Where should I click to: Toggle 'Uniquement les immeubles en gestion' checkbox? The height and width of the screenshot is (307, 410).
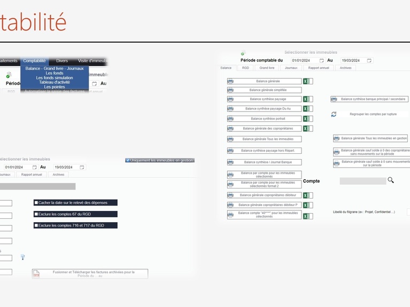pyautogui.click(x=128, y=160)
